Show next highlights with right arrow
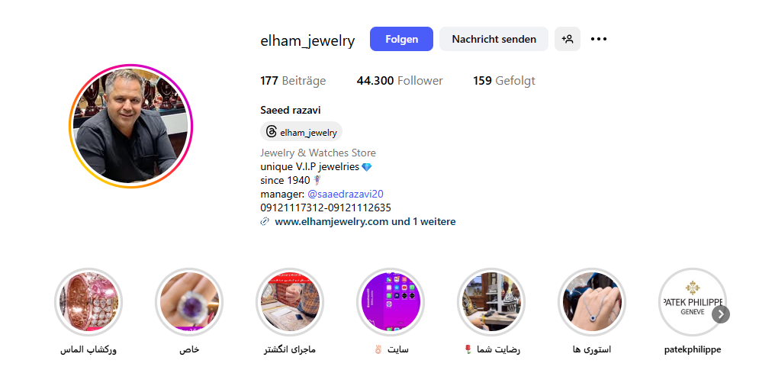The width and height of the screenshot is (759, 386). pos(721,314)
